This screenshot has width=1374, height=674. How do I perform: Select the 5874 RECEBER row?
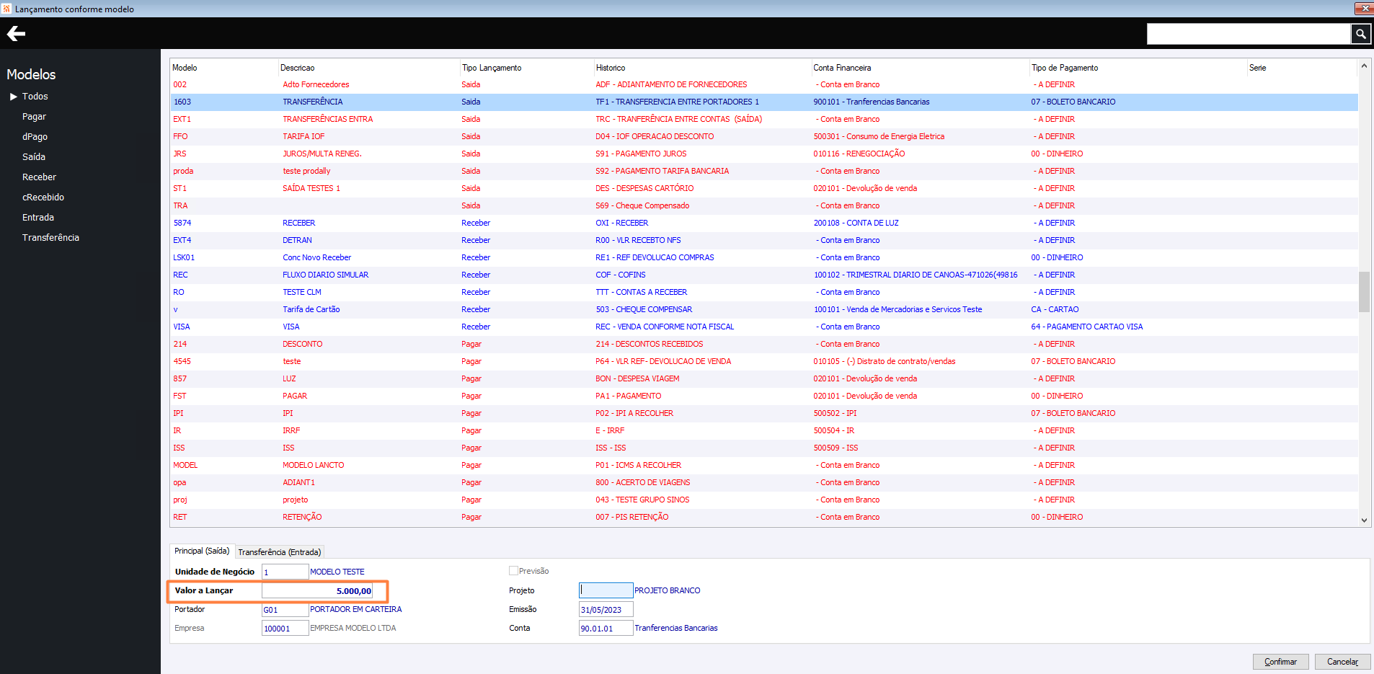tap(764, 223)
